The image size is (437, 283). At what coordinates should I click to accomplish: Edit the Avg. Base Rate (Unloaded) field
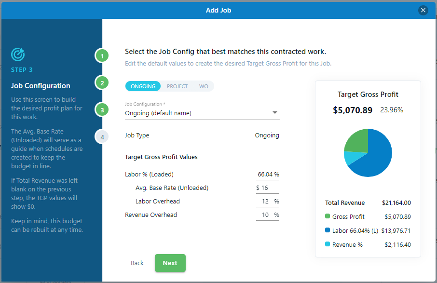pyautogui.click(x=268, y=188)
